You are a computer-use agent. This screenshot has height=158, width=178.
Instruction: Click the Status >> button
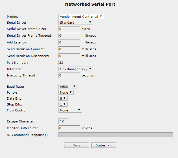104,145
